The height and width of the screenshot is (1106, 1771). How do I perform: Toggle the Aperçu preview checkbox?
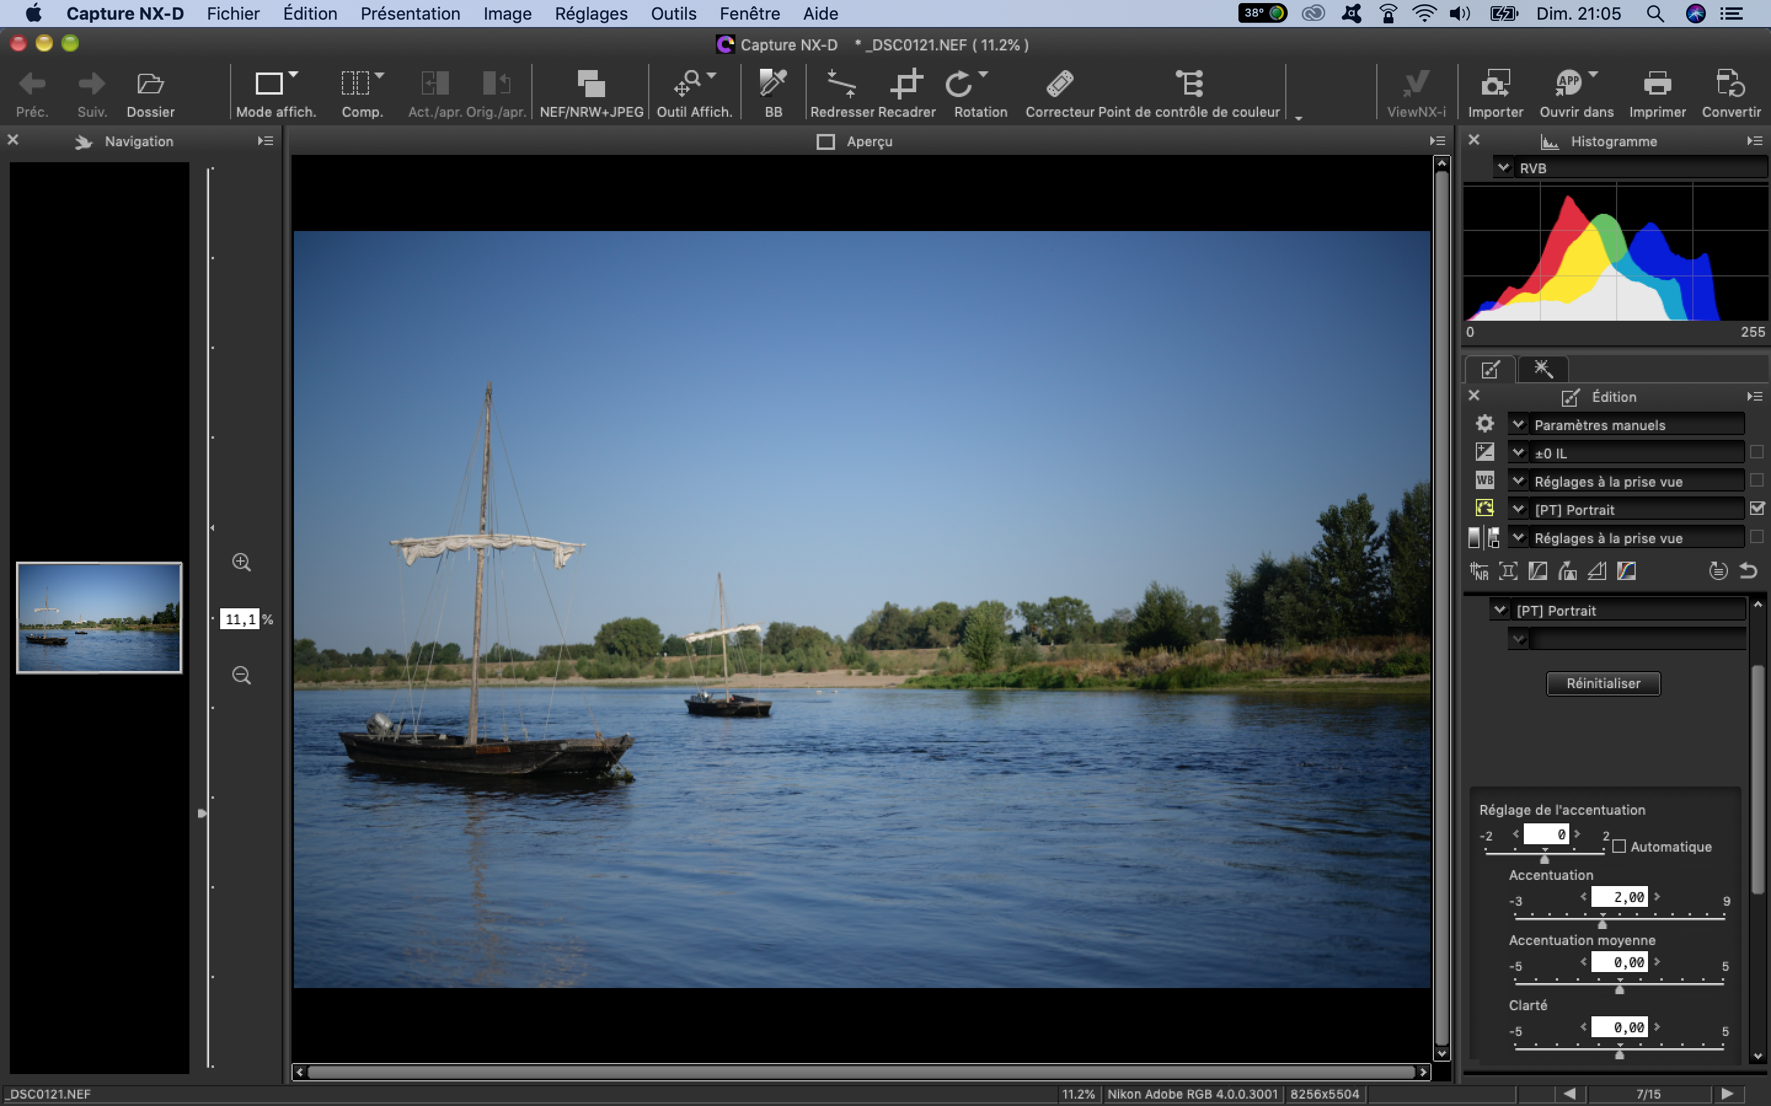tap(825, 142)
